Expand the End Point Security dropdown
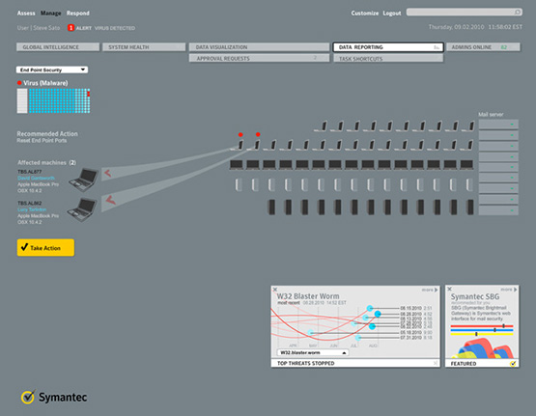The width and height of the screenshot is (536, 416). pos(52,69)
